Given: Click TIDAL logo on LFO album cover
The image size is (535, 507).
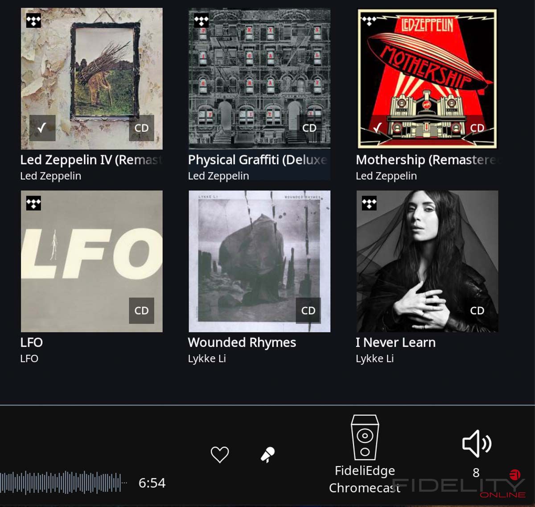Looking at the screenshot, I should tap(33, 203).
